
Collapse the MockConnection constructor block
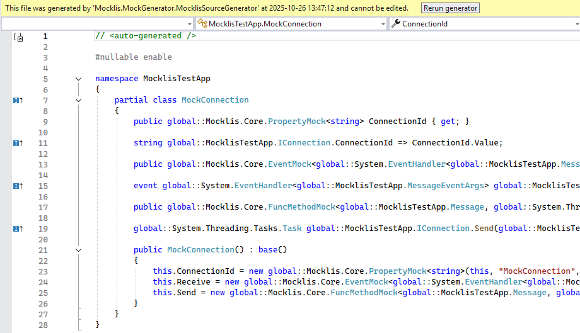(x=78, y=250)
